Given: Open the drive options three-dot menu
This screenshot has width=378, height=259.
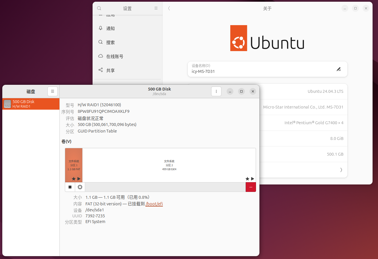Looking at the screenshot, I should 216,91.
